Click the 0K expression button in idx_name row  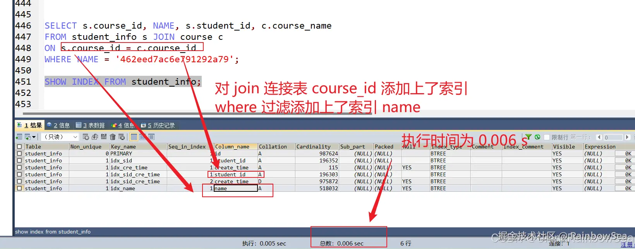pos(625,188)
